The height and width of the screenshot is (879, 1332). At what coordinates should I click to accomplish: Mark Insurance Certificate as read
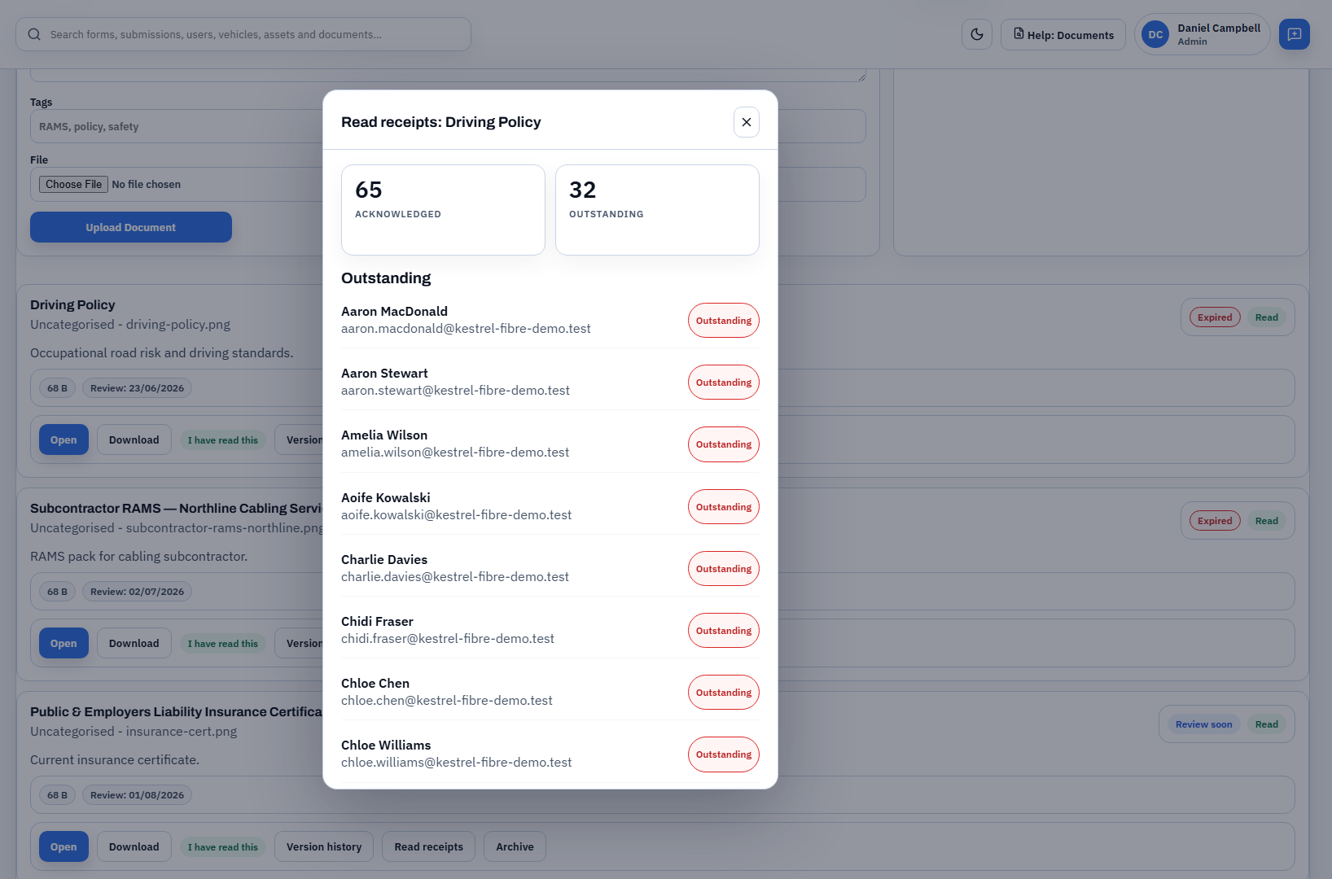(223, 847)
